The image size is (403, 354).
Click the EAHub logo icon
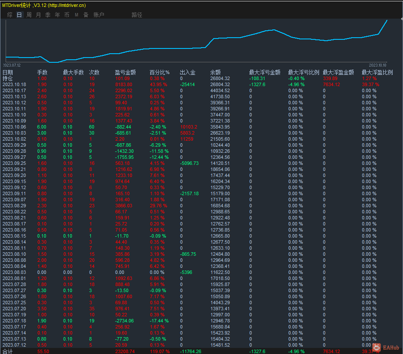click(x=377, y=347)
